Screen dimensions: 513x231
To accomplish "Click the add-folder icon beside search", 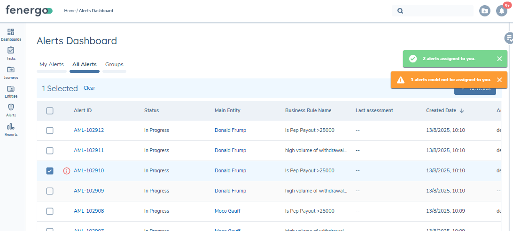I will [x=484, y=11].
